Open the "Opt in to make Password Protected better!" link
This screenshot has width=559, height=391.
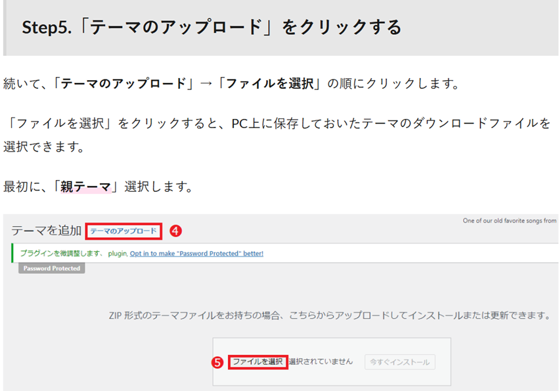coord(196,253)
